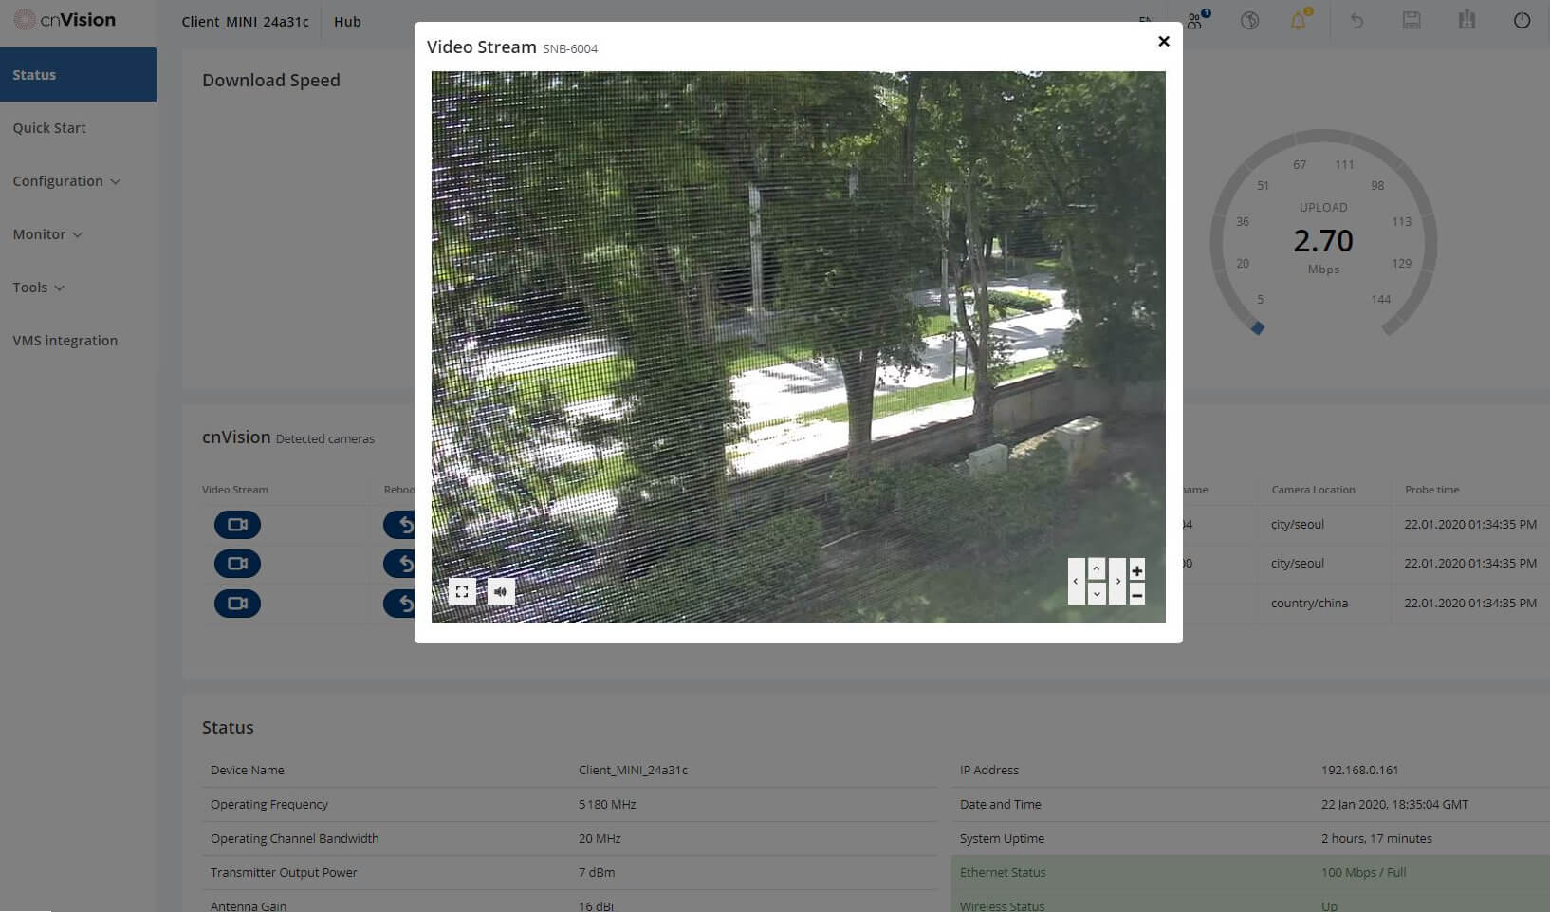Mute the video stream audio
Screen dimensions: 1550x912
click(x=501, y=591)
